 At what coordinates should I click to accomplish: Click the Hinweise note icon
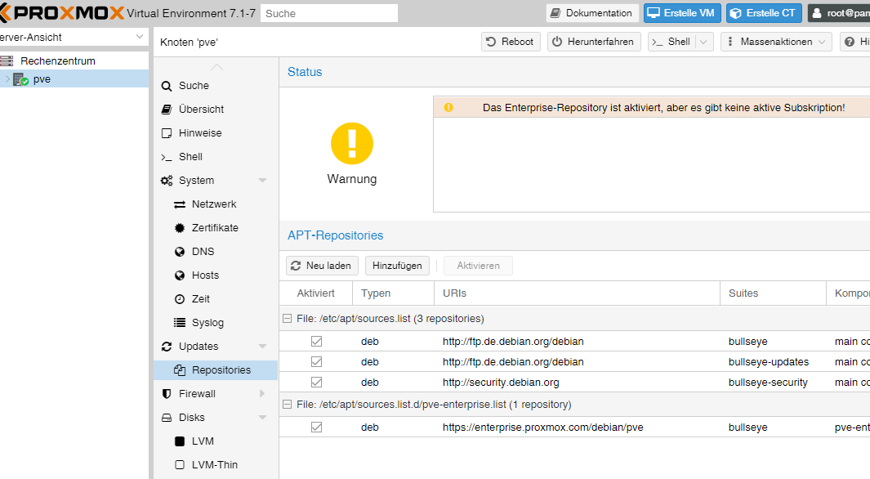click(167, 133)
